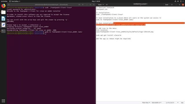The image size is (185, 104).
Task: Click the date and time clock
Action: tap(96, 1)
